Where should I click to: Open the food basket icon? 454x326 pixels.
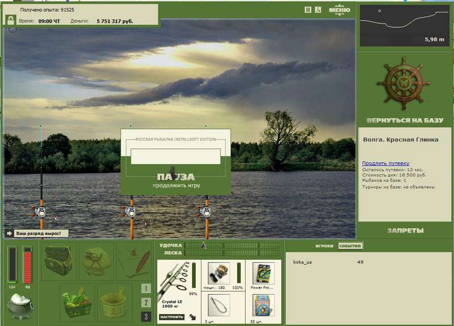tap(77, 302)
